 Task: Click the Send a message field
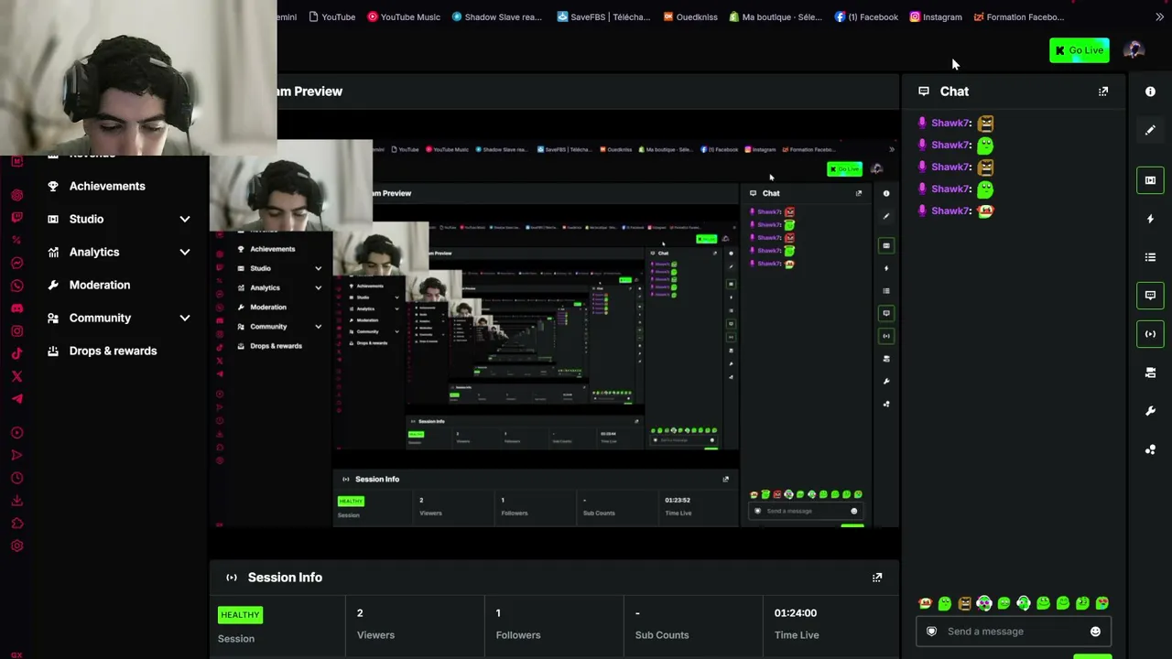pyautogui.click(x=1014, y=631)
